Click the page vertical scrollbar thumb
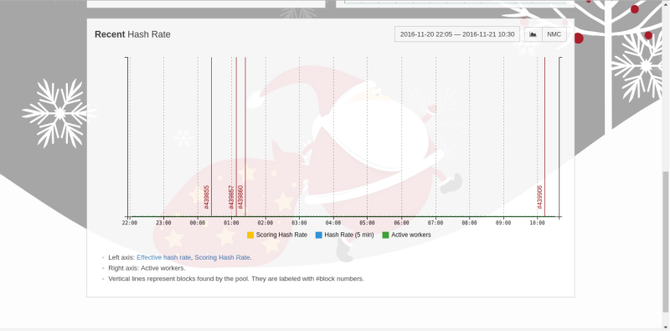This screenshot has width=670, height=331. (666, 241)
